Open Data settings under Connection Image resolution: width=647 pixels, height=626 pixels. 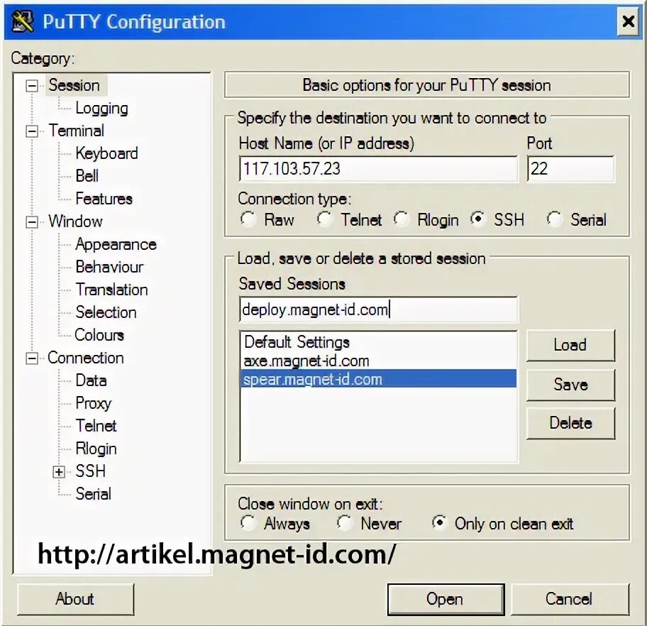pyautogui.click(x=92, y=380)
